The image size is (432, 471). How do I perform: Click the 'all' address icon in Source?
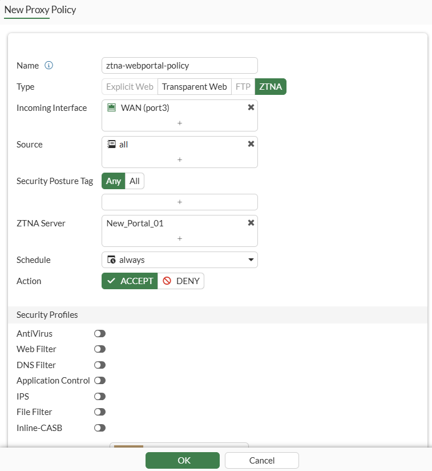point(111,144)
